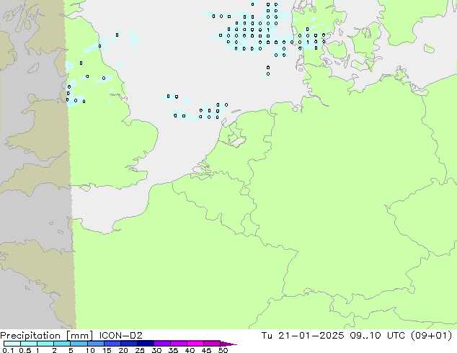Image resolution: width=457 pixels, height=353 pixels.
Task: Click the over-50 mm arrow end of the legend
Action: coord(228,344)
